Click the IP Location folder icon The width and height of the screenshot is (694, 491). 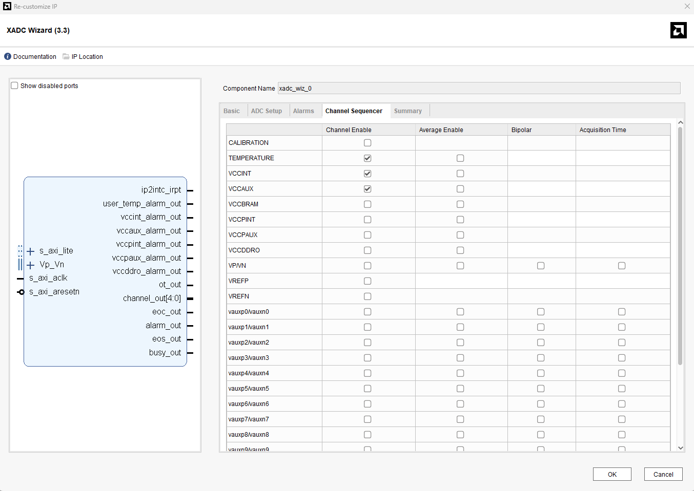66,56
